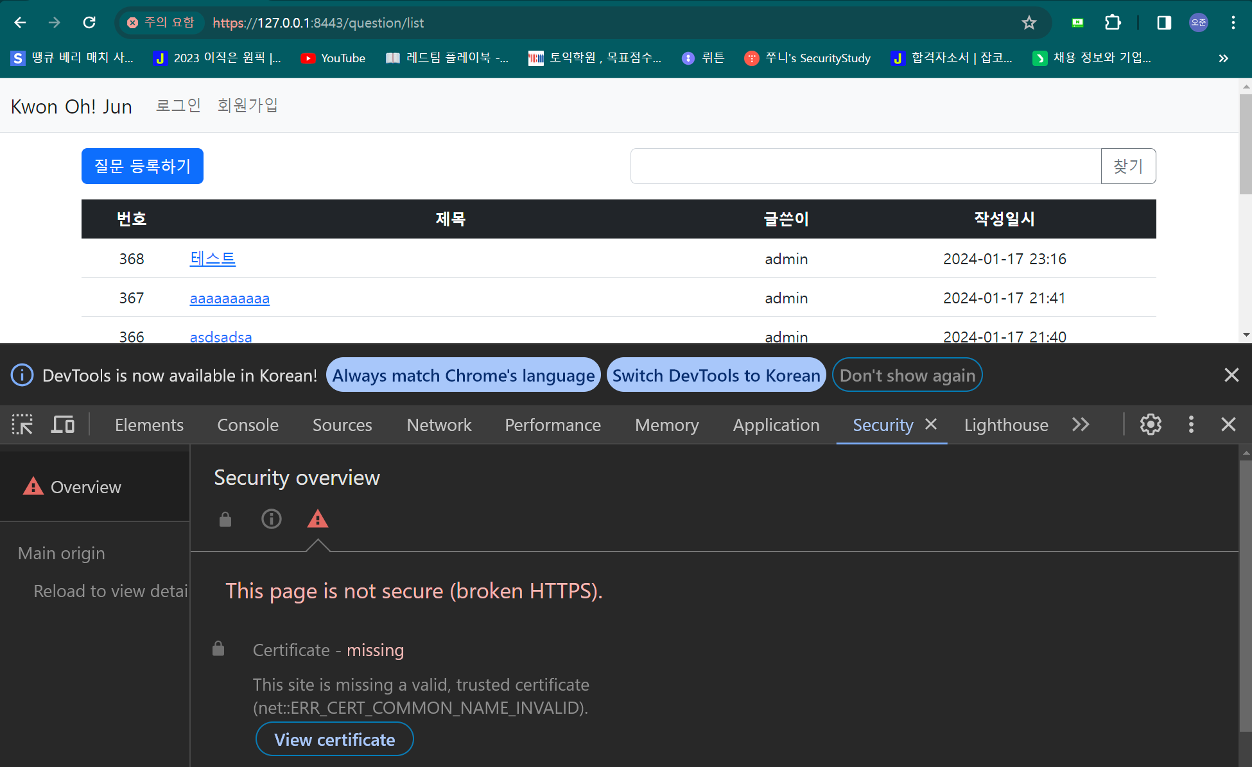
Task: Click the page's vertical scrollbar
Action: [x=1245, y=144]
